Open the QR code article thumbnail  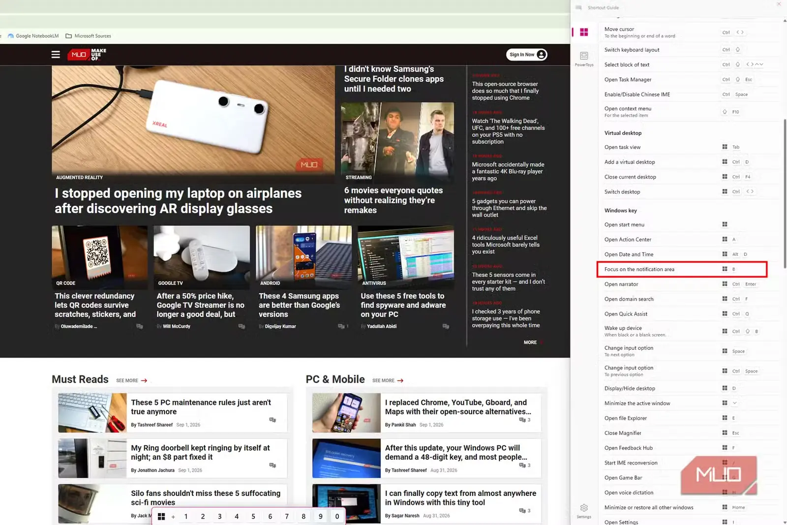click(100, 257)
